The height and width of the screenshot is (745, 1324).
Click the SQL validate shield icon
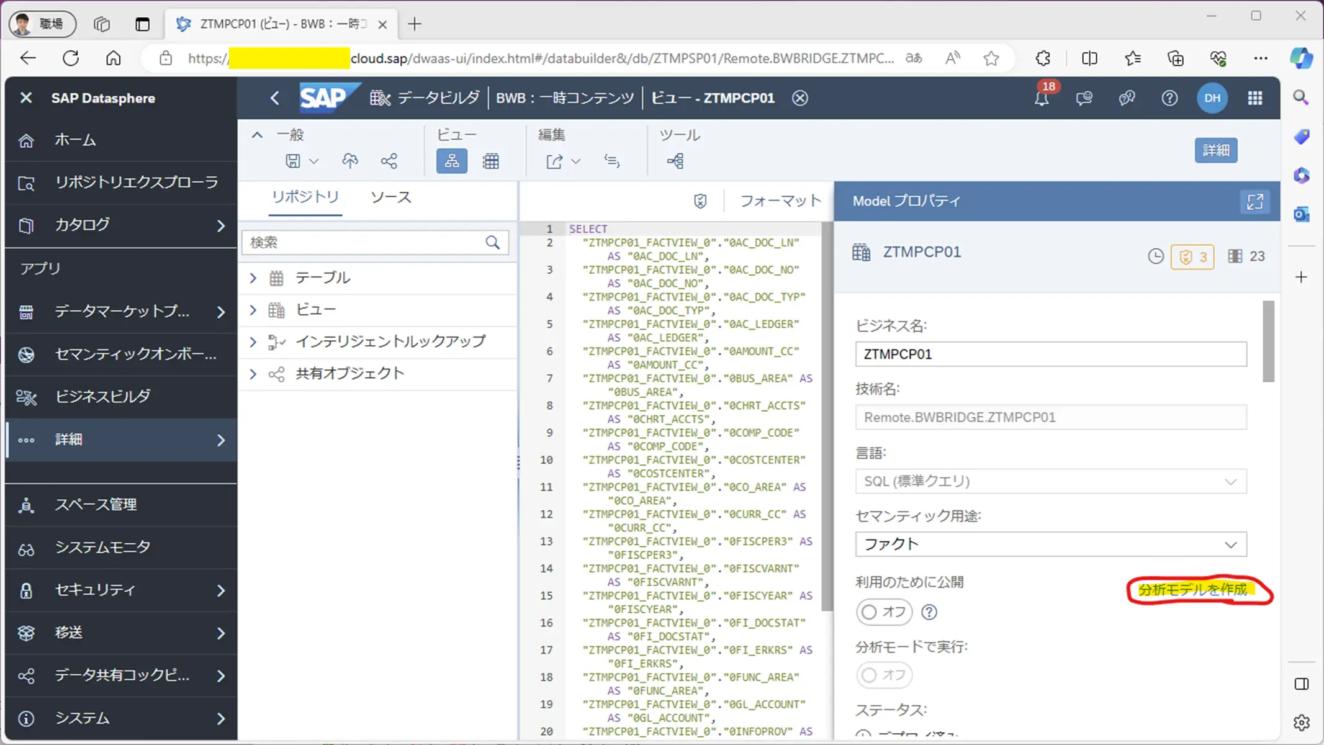pyautogui.click(x=700, y=201)
